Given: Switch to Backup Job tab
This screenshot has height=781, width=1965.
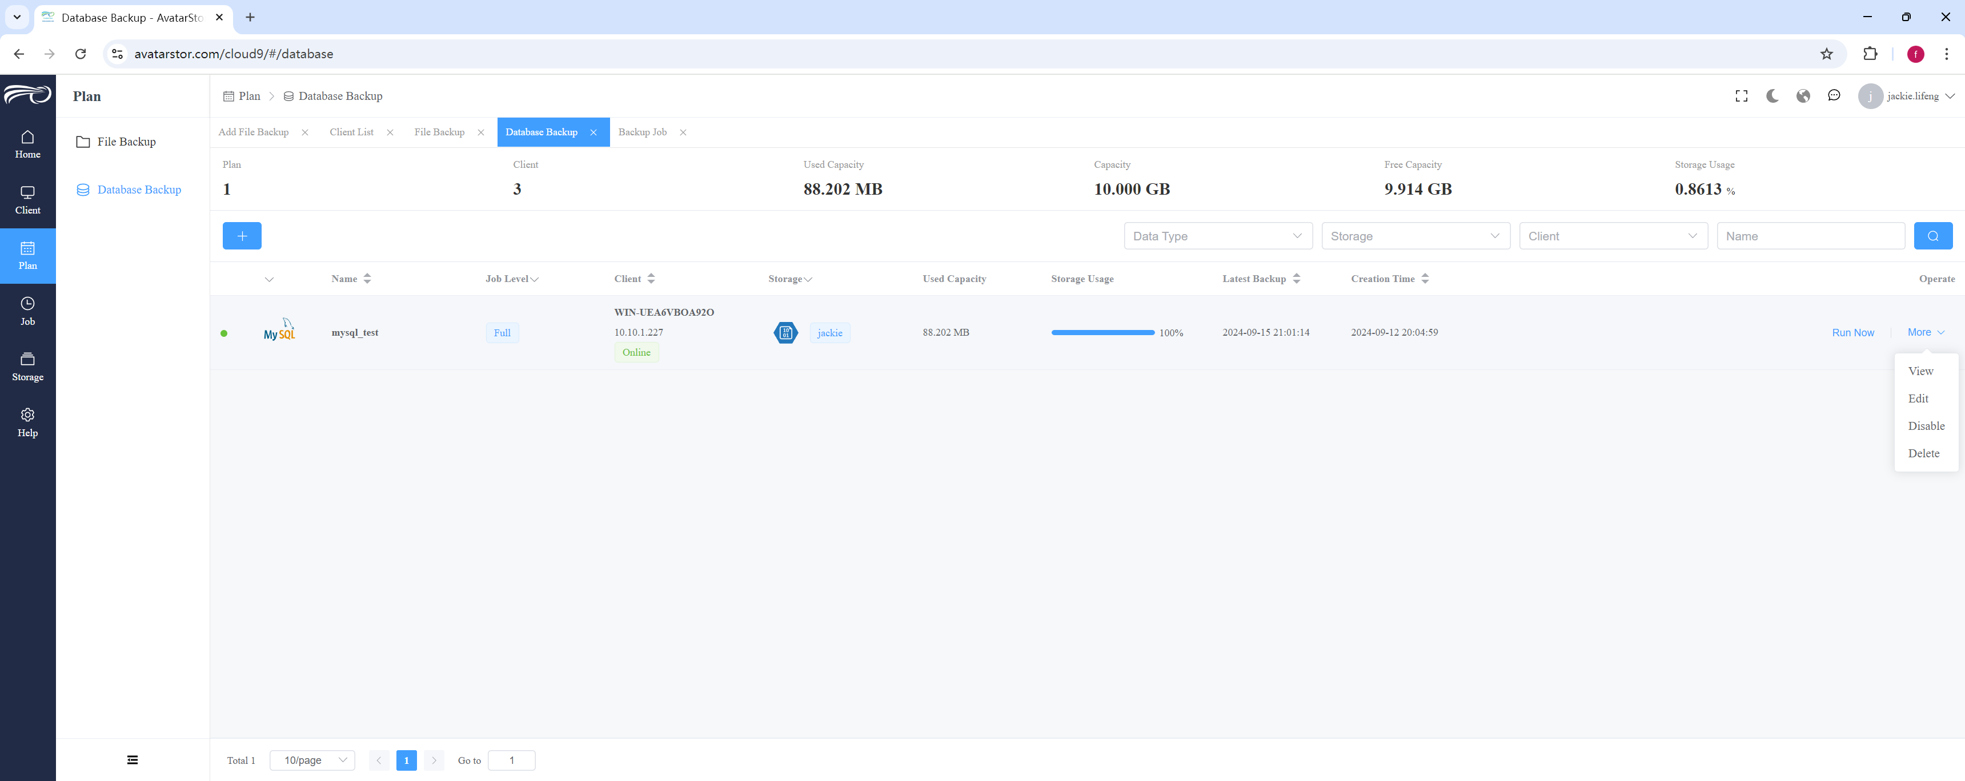Looking at the screenshot, I should (642, 132).
